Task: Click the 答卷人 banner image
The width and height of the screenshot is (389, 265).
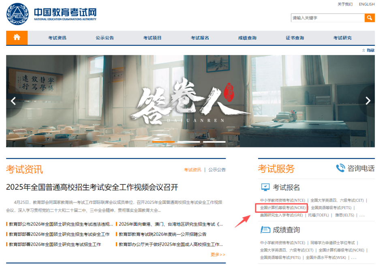Action: [190, 101]
